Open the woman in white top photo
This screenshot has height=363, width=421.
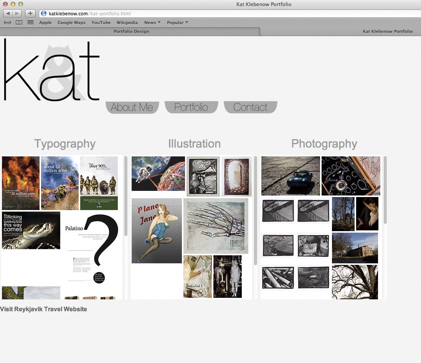point(367,214)
